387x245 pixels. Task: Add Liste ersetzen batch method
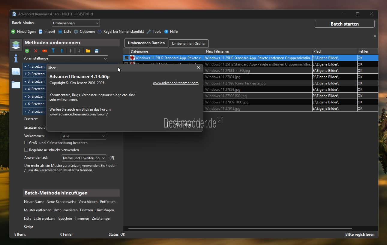click(44, 219)
